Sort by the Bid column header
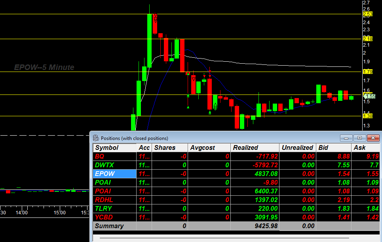This screenshot has height=242, width=382. click(x=334, y=148)
